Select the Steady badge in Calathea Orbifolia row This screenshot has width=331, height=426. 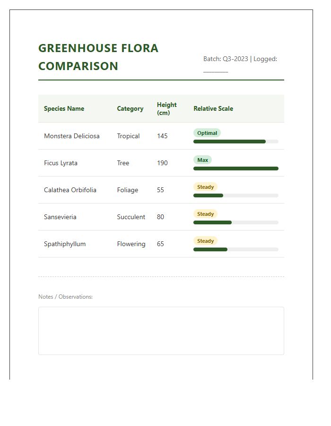[x=205, y=187]
